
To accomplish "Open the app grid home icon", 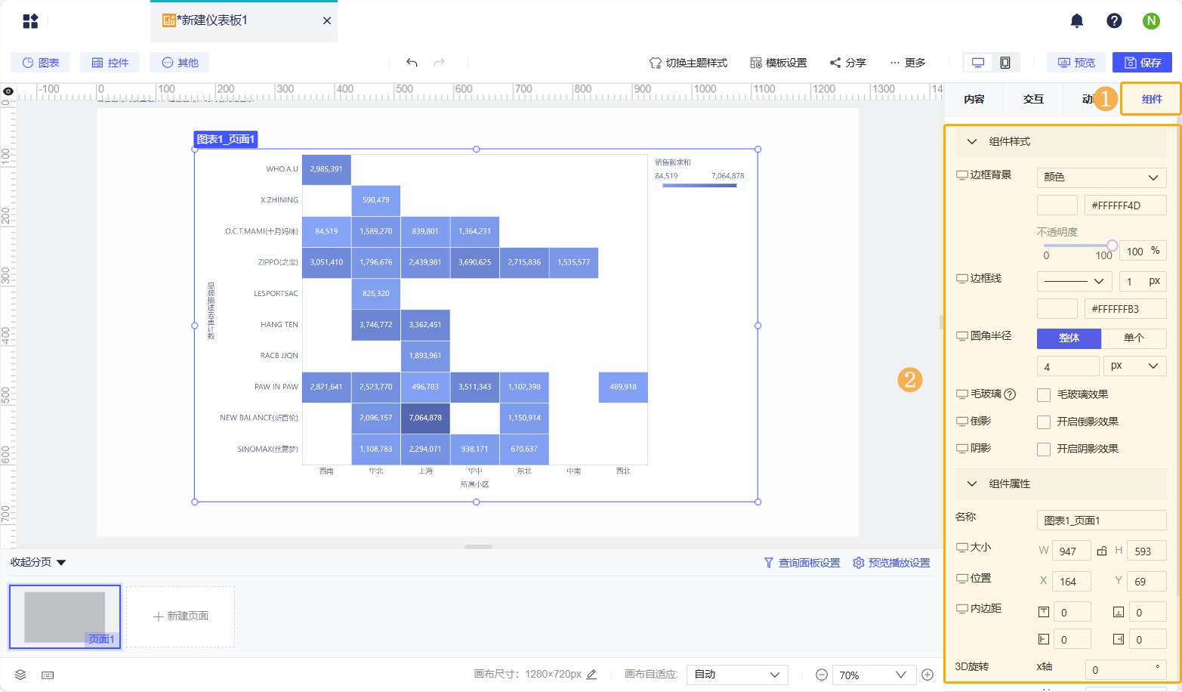I will pyautogui.click(x=30, y=21).
